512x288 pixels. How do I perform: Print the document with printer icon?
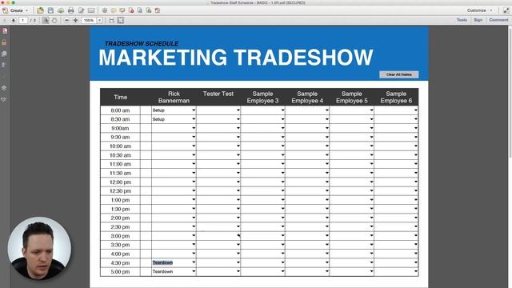[x=71, y=10]
